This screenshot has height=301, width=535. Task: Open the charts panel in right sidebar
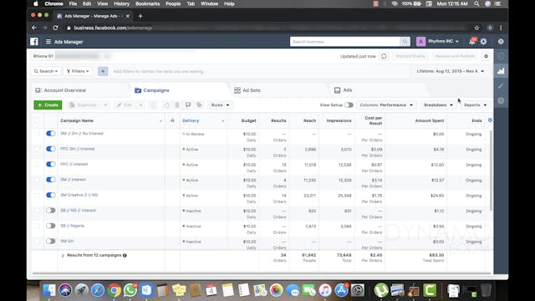501,71
